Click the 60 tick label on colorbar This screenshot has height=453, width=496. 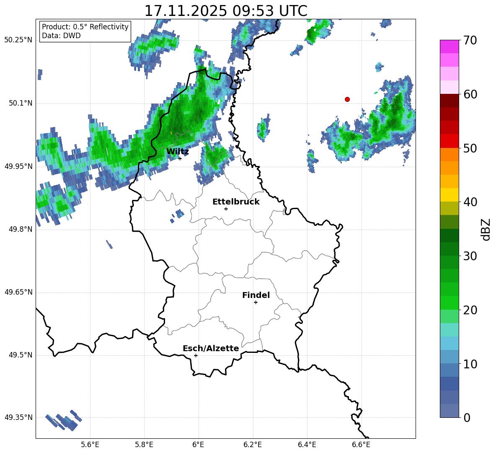[470, 94]
